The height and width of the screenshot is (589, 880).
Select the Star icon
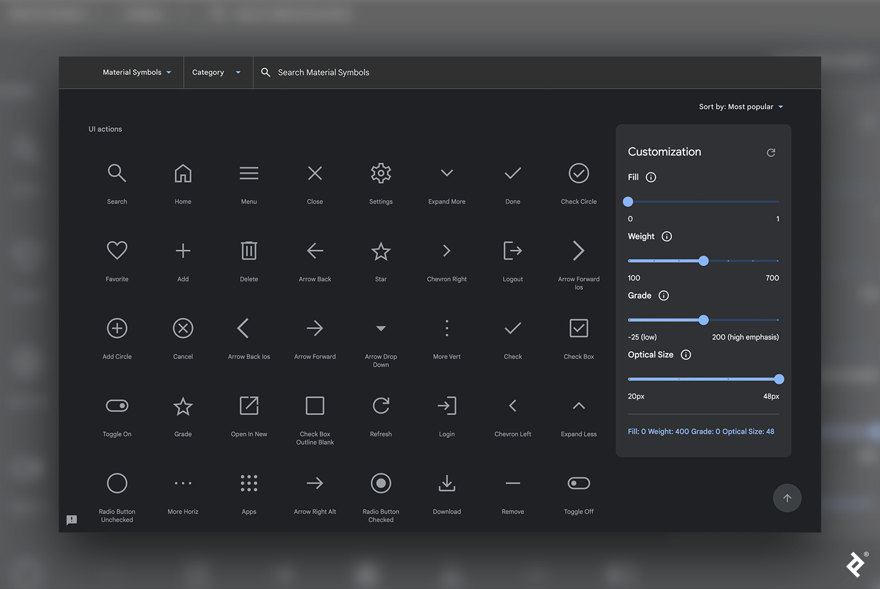pyautogui.click(x=381, y=250)
